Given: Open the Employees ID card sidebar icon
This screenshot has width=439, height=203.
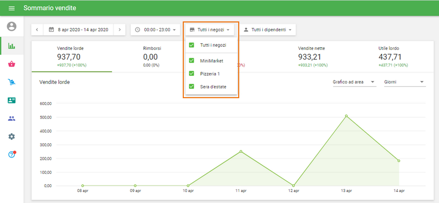Looking at the screenshot, I should pos(12,100).
